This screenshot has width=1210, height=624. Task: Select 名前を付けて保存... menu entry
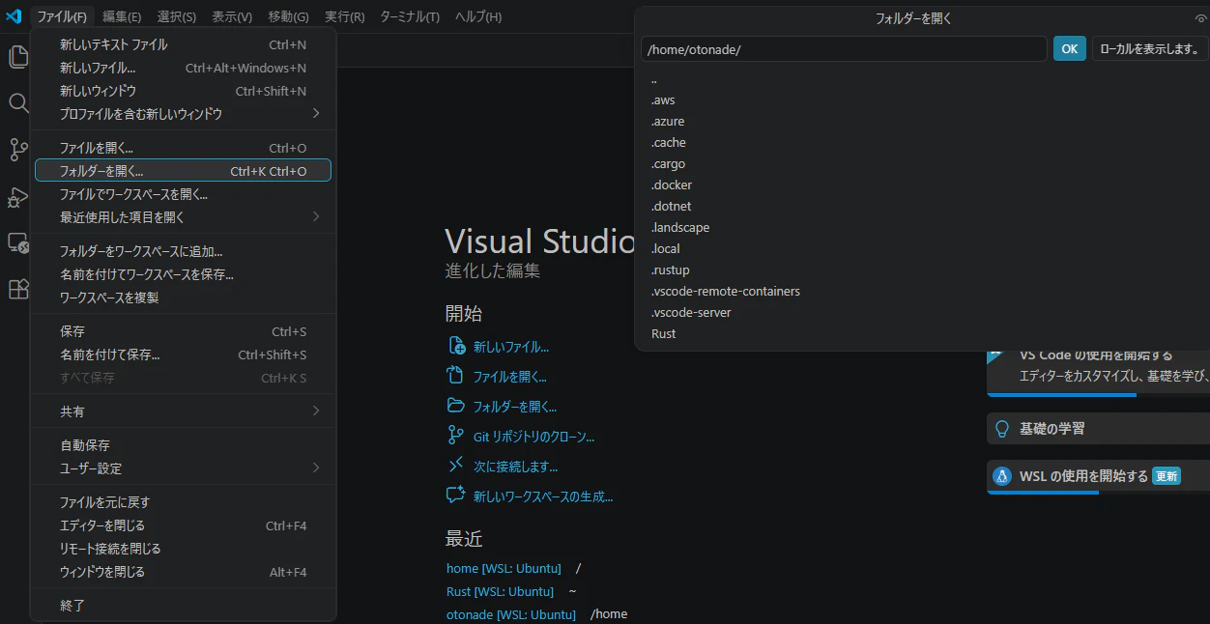(184, 355)
